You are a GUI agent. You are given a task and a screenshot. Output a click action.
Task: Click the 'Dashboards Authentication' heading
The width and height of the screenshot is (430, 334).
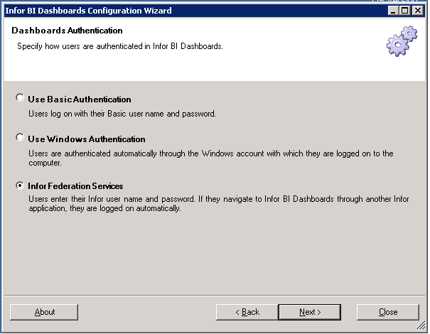tap(67, 31)
